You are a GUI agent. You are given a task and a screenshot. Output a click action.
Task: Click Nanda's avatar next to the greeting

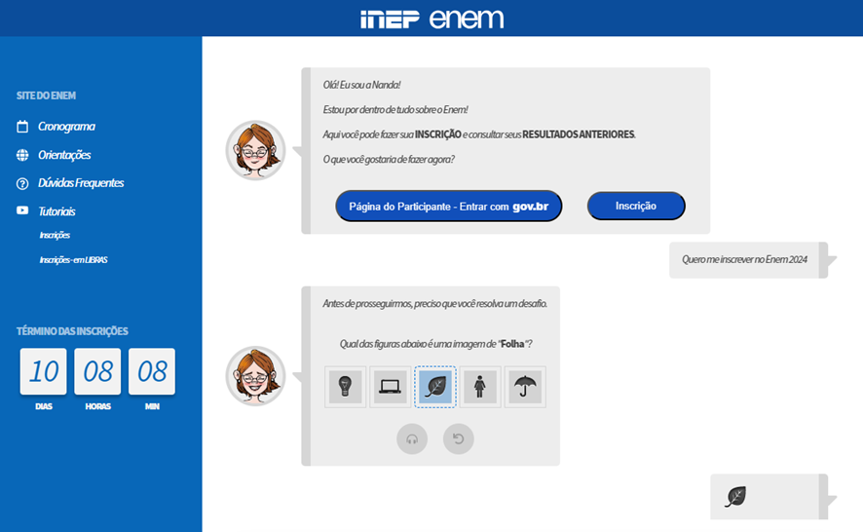[255, 150]
